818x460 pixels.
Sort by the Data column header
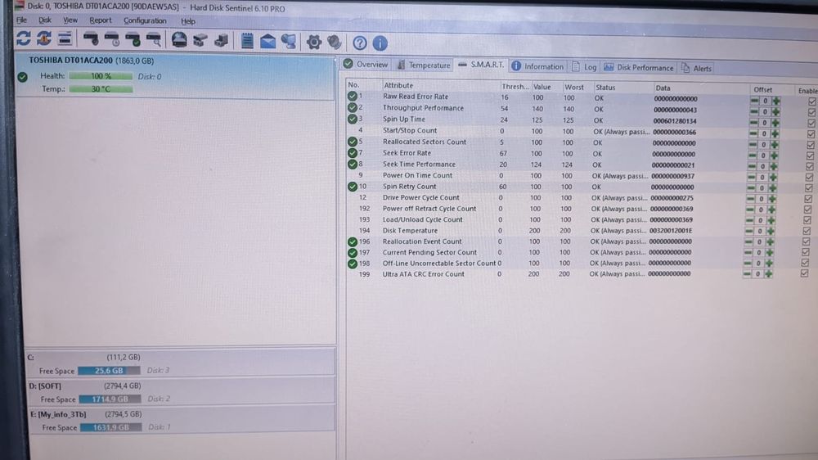click(663, 88)
